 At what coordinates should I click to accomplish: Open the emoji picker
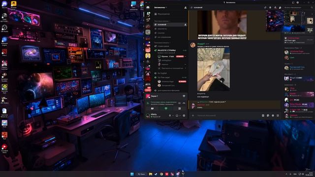tap(273, 116)
